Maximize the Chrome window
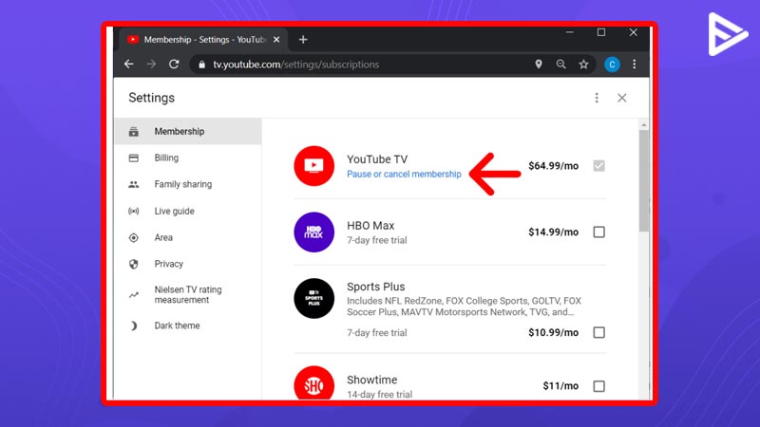760x427 pixels. [601, 32]
